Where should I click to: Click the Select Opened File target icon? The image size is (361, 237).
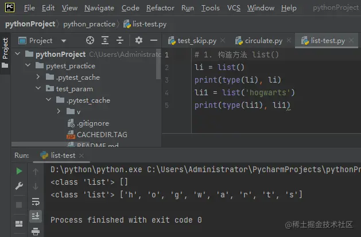coord(90,41)
